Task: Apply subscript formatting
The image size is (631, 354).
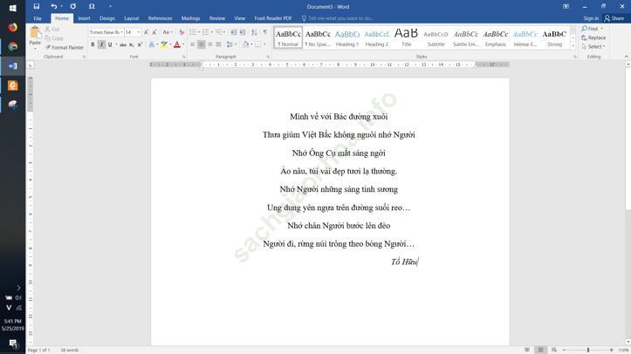Action: click(131, 44)
